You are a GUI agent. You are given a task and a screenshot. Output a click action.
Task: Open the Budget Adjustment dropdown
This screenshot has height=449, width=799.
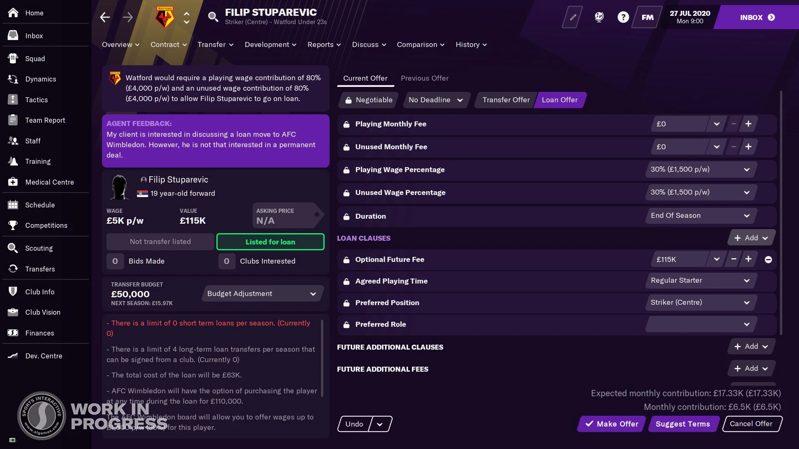[x=261, y=293]
